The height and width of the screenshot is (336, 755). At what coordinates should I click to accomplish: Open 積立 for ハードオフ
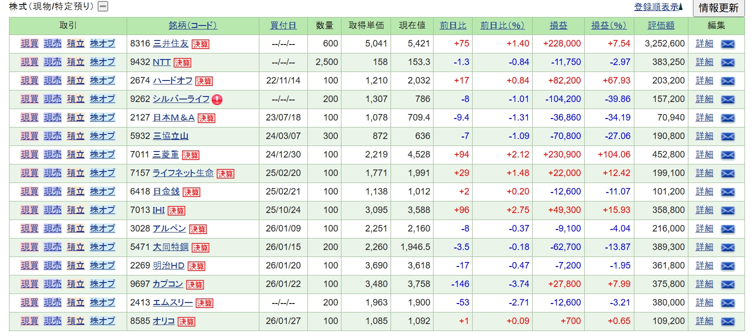(x=76, y=80)
